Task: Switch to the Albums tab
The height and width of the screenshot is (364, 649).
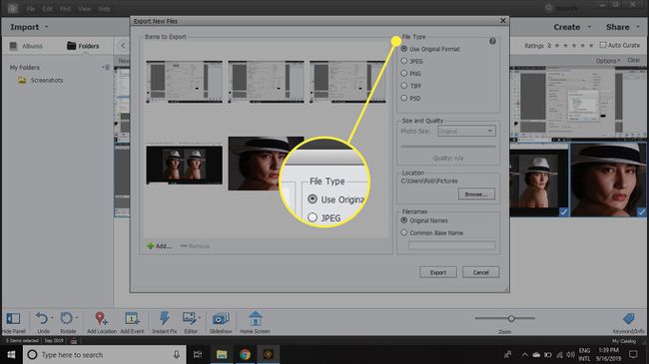Action: [27, 46]
